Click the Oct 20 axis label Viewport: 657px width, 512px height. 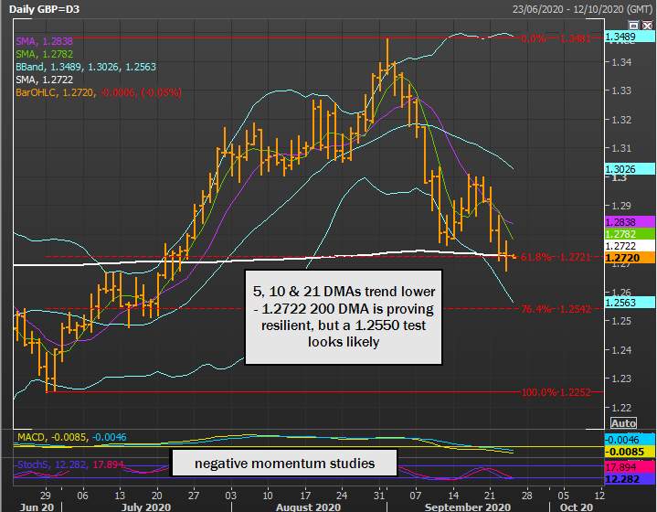[577, 507]
